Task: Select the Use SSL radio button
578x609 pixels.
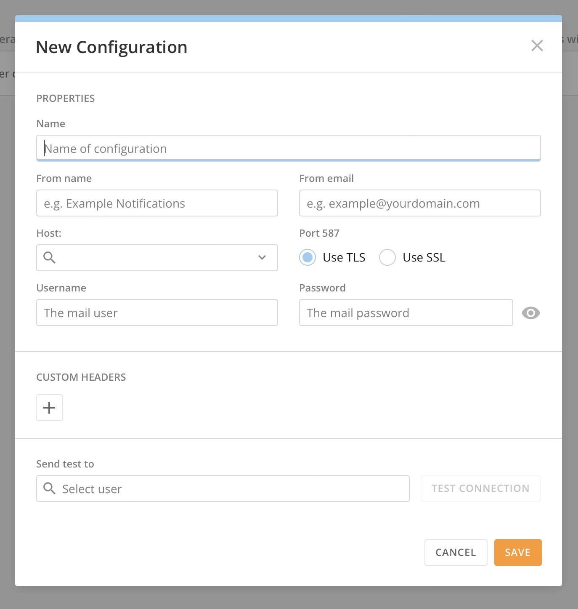Action: pos(387,257)
